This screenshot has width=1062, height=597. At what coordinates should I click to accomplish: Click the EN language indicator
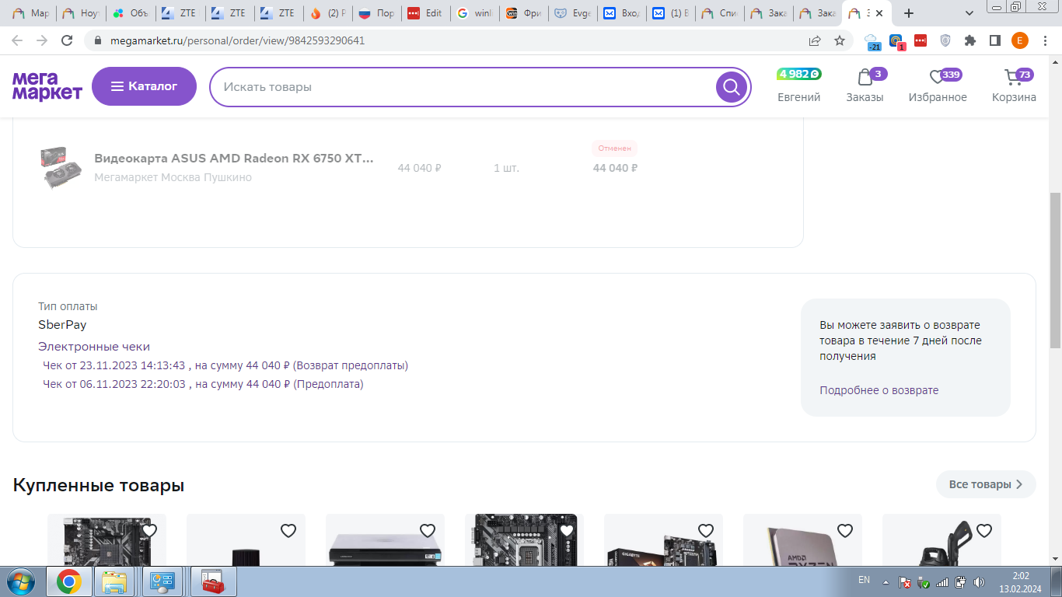click(864, 580)
